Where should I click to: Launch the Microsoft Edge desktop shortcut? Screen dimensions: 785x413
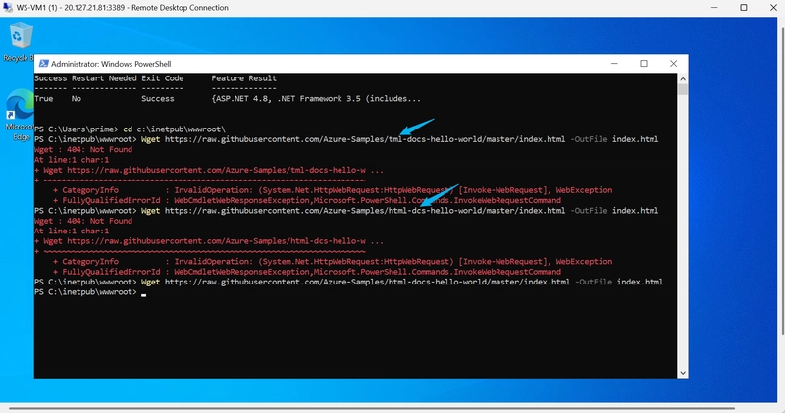(x=19, y=115)
